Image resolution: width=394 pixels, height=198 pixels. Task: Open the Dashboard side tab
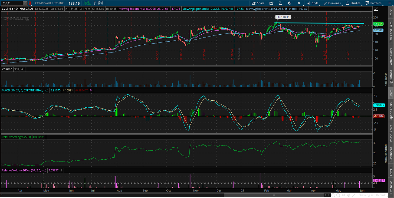point(391,154)
